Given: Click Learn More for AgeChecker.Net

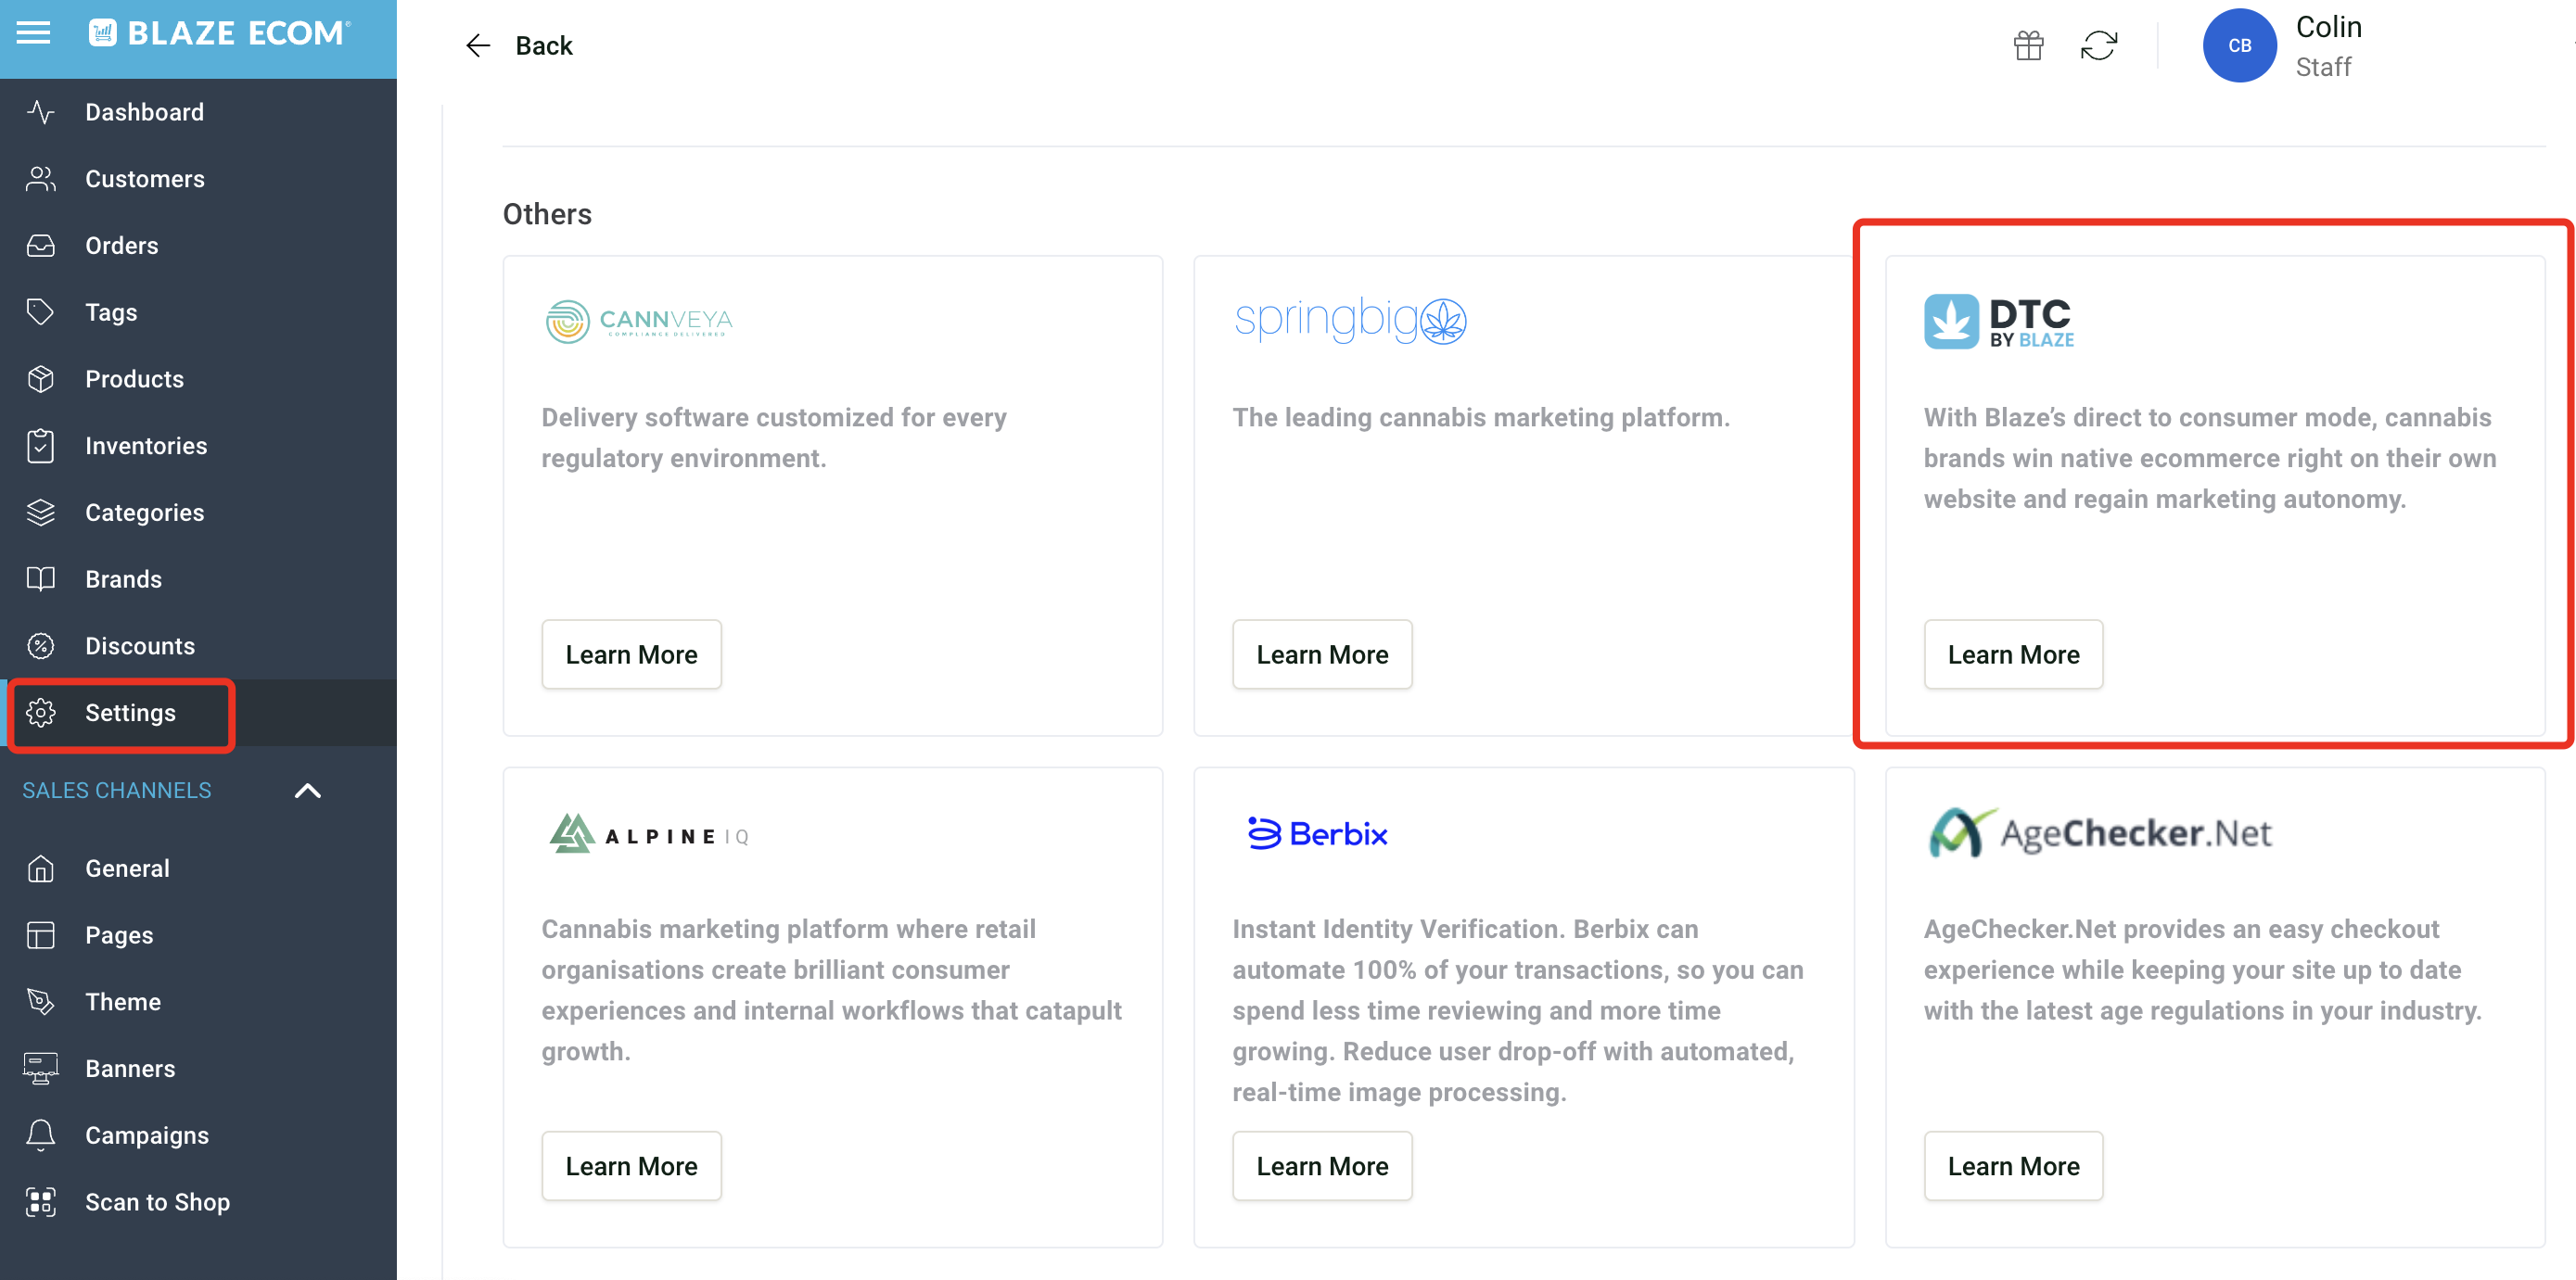Looking at the screenshot, I should [2013, 1166].
